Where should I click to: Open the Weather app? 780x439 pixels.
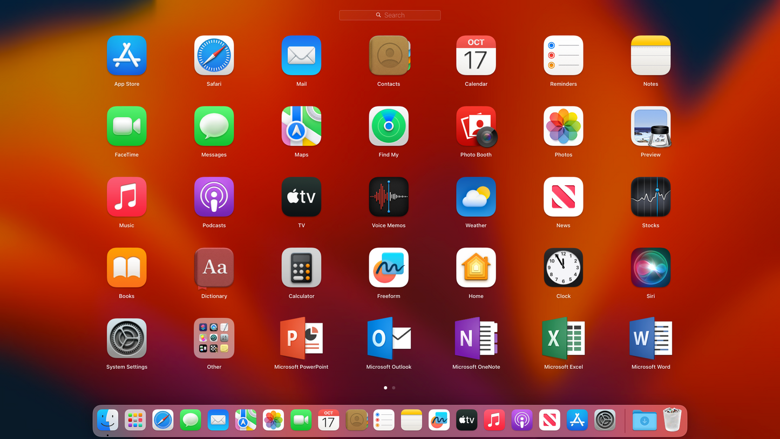(476, 197)
